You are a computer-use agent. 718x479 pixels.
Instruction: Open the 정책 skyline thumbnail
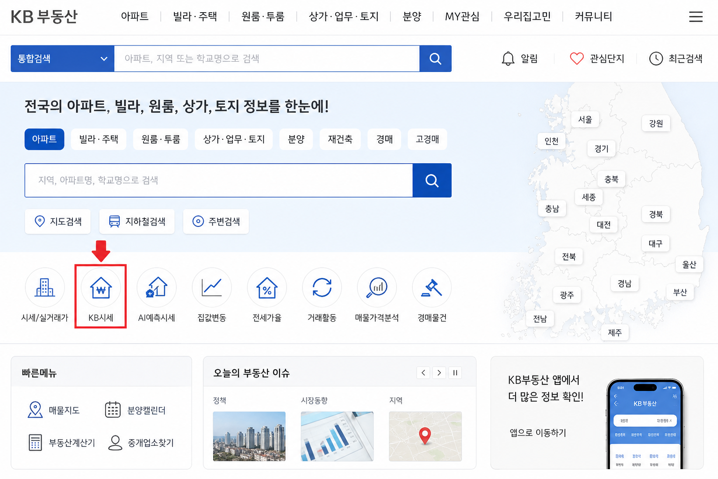tap(249, 436)
